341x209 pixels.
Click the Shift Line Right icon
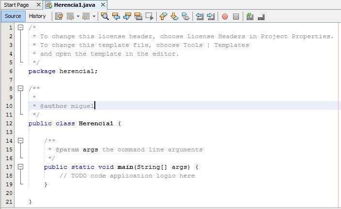211,16
